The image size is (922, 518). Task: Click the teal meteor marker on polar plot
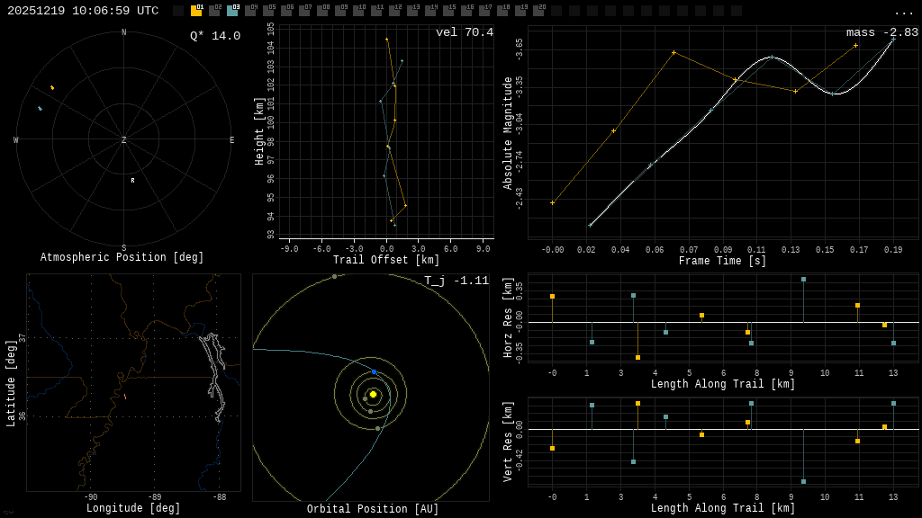40,109
